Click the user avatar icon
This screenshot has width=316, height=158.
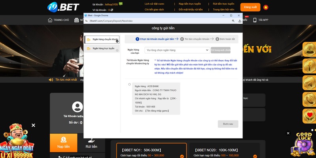(x=77, y=107)
